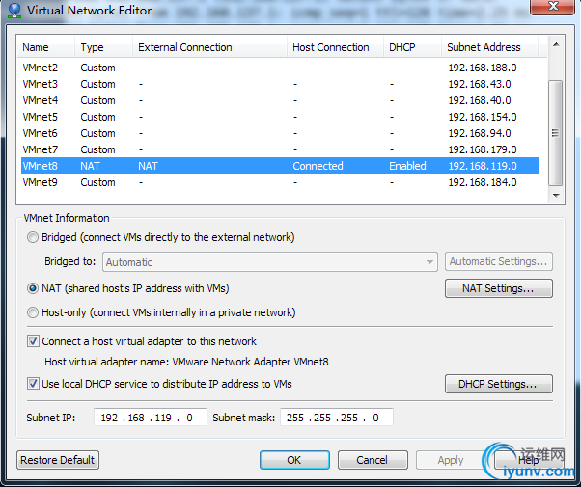Click the Subnet IP input field
The height and width of the screenshot is (487, 581).
click(x=150, y=418)
